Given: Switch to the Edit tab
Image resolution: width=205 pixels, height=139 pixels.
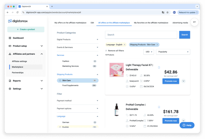Looking at the screenshot, I should point(92,23).
